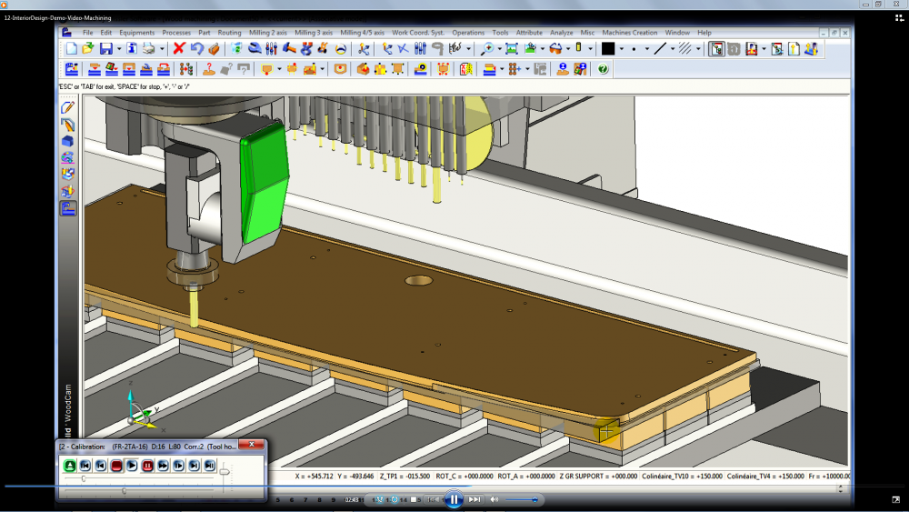Open help with the green question icon

[603, 69]
